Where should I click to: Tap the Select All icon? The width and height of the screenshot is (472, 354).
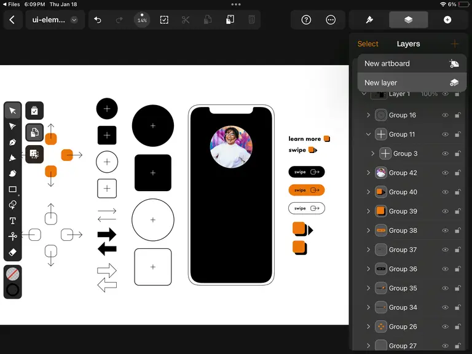tap(164, 20)
